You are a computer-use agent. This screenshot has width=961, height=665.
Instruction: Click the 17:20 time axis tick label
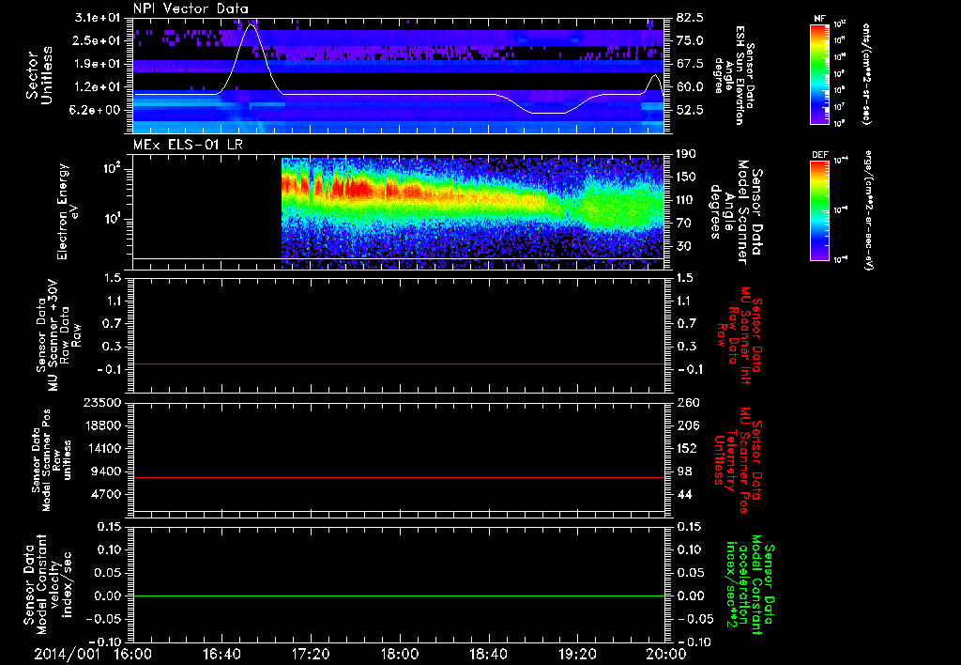(x=311, y=654)
